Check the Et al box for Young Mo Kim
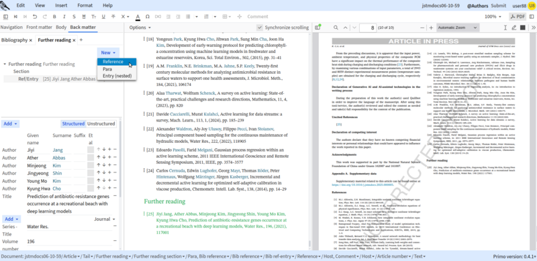537x261 pixels. point(91,180)
